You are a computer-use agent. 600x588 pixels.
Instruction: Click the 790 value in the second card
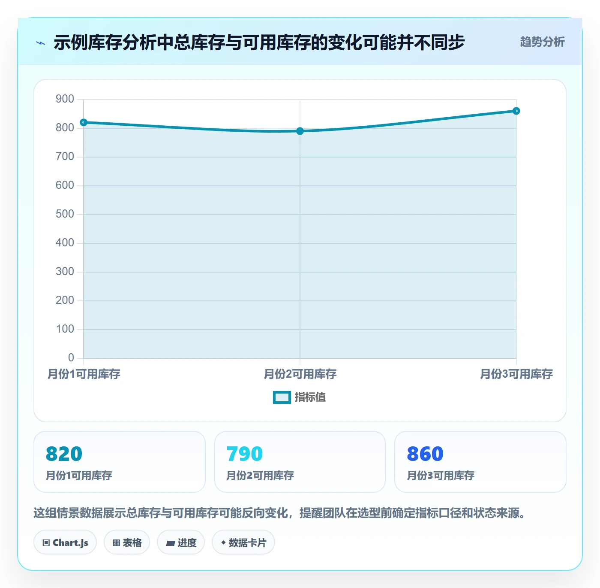click(x=245, y=454)
